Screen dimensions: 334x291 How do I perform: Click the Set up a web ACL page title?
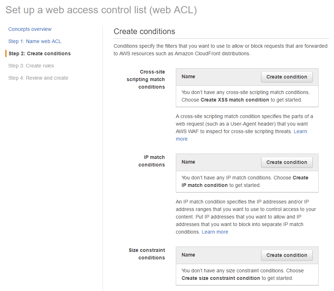click(101, 10)
